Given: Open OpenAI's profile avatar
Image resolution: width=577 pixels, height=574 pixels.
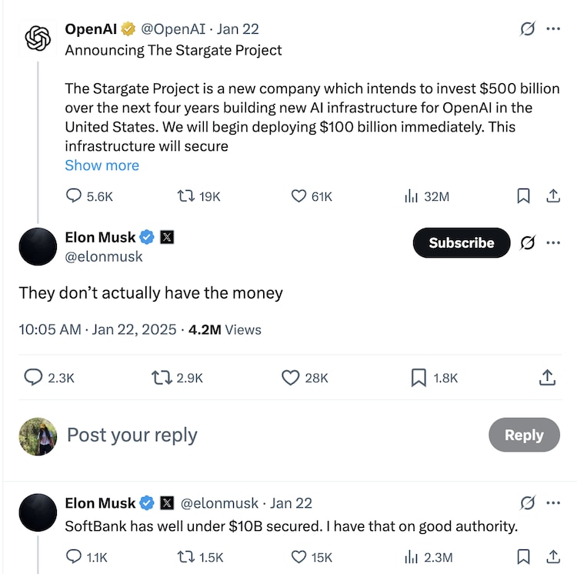Looking at the screenshot, I should [x=38, y=38].
